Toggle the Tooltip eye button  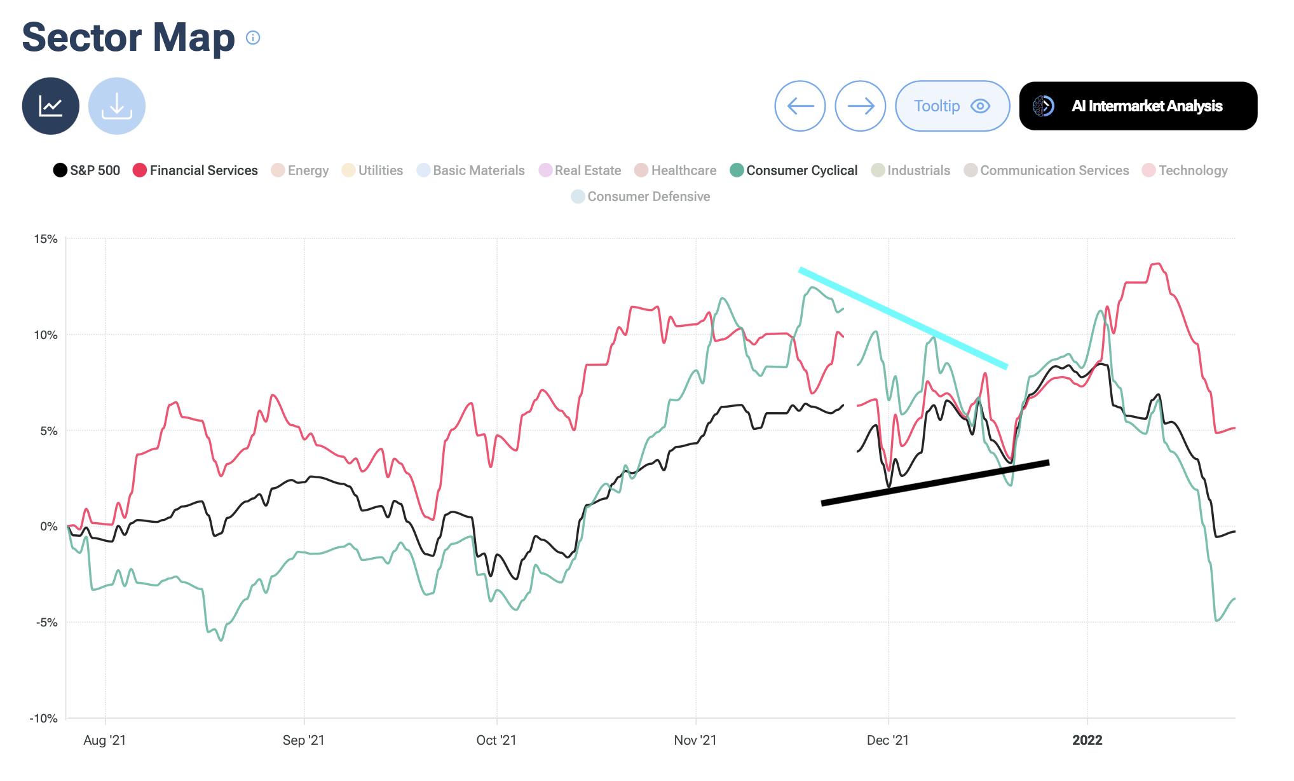click(x=952, y=106)
